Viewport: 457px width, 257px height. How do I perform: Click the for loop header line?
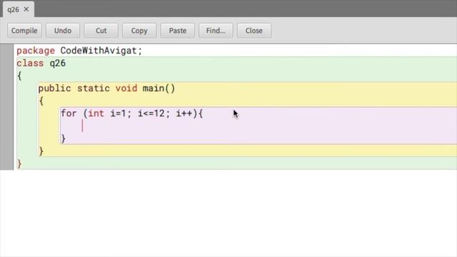click(131, 114)
